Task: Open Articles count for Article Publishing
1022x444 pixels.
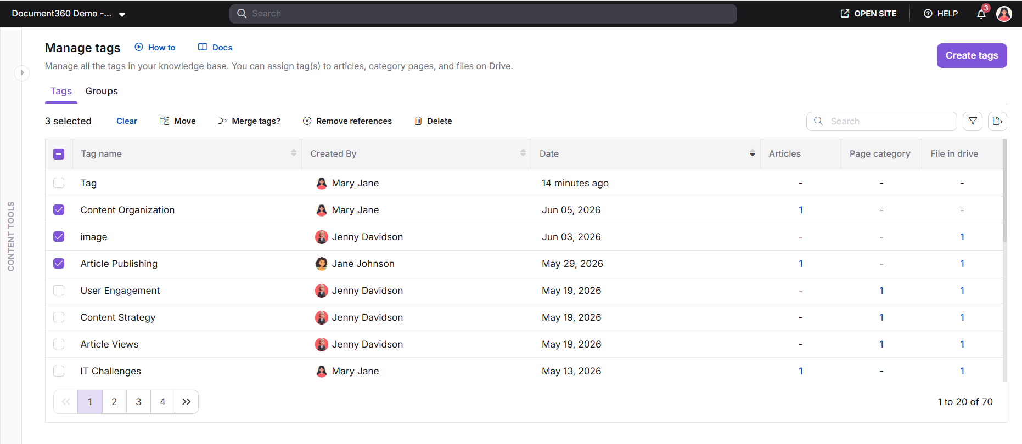Action: [x=801, y=264]
